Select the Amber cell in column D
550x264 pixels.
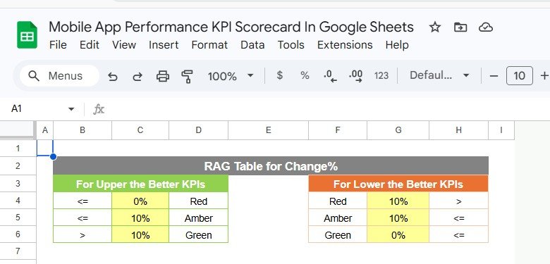pyautogui.click(x=199, y=218)
